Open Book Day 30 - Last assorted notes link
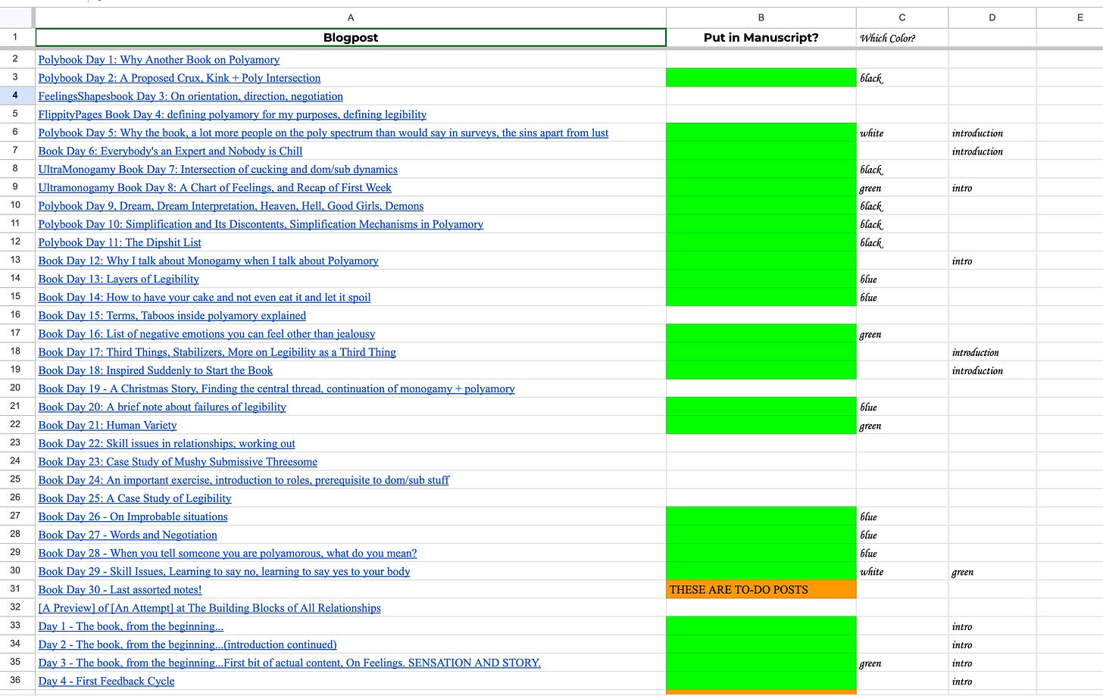 [x=120, y=589]
